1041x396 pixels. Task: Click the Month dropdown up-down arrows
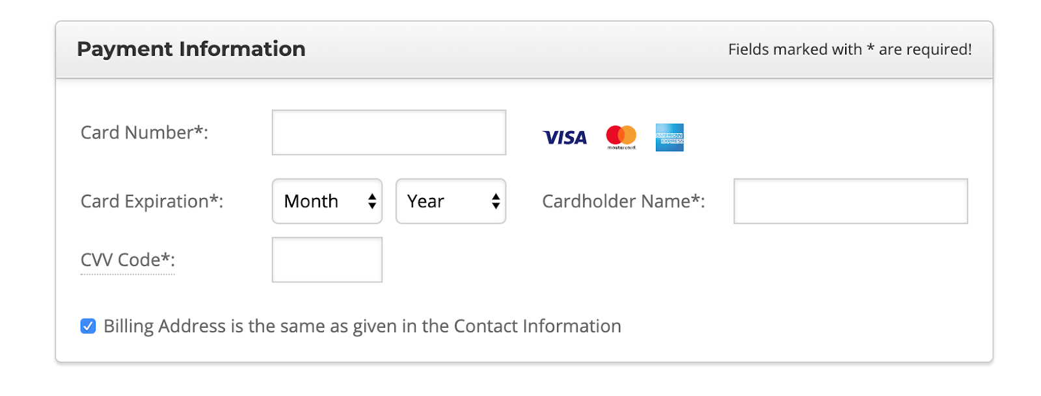coord(372,201)
